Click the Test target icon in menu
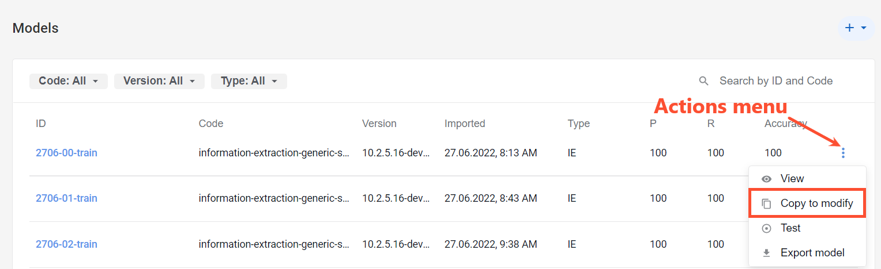The image size is (881, 269). coord(766,228)
